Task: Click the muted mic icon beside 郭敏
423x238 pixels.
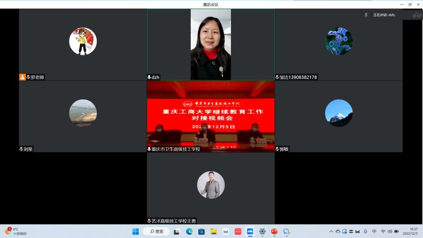Action: (x=277, y=149)
